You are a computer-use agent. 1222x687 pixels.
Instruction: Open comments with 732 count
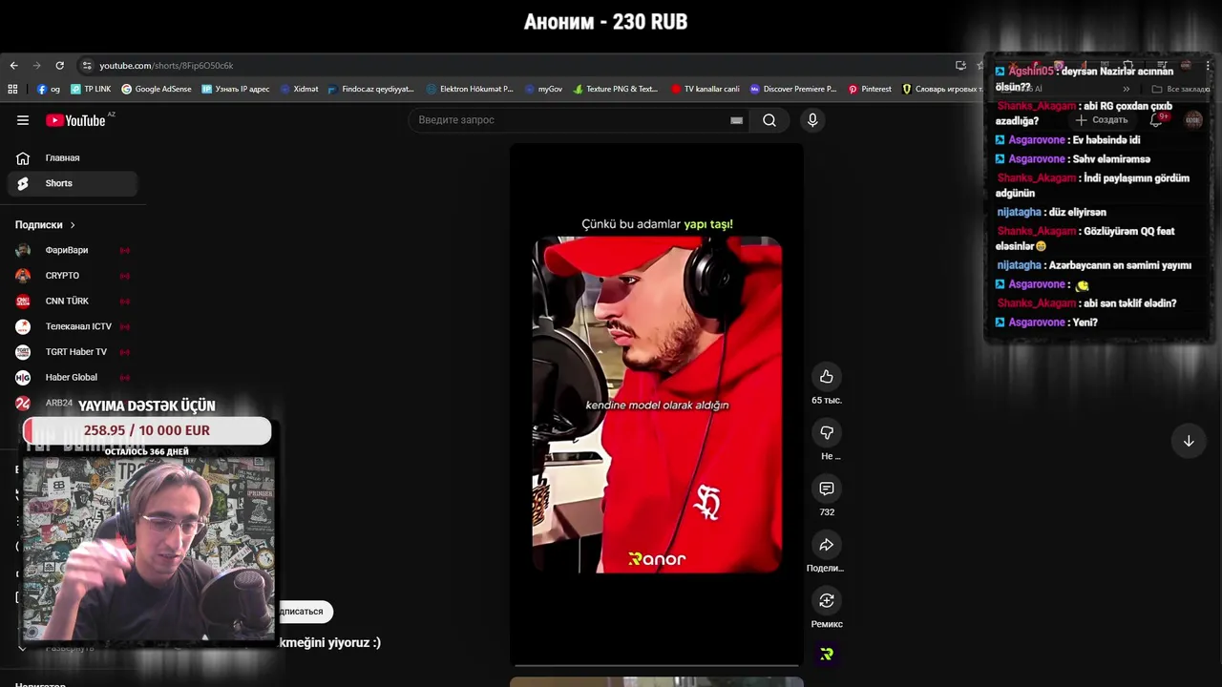[x=827, y=489]
